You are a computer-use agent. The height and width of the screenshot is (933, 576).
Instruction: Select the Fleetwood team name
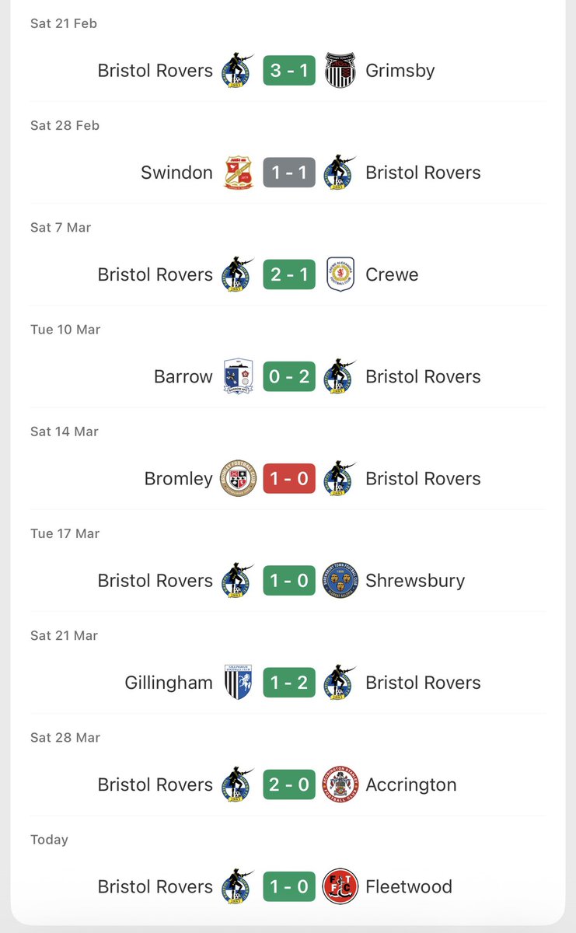(409, 886)
